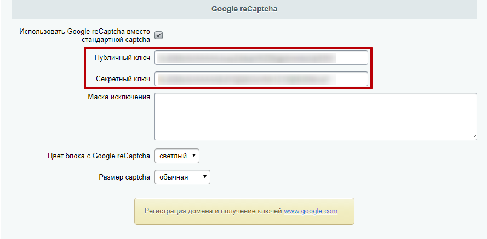
Task: Click the Регистрация домена и получение ключей text
Action: [213, 211]
